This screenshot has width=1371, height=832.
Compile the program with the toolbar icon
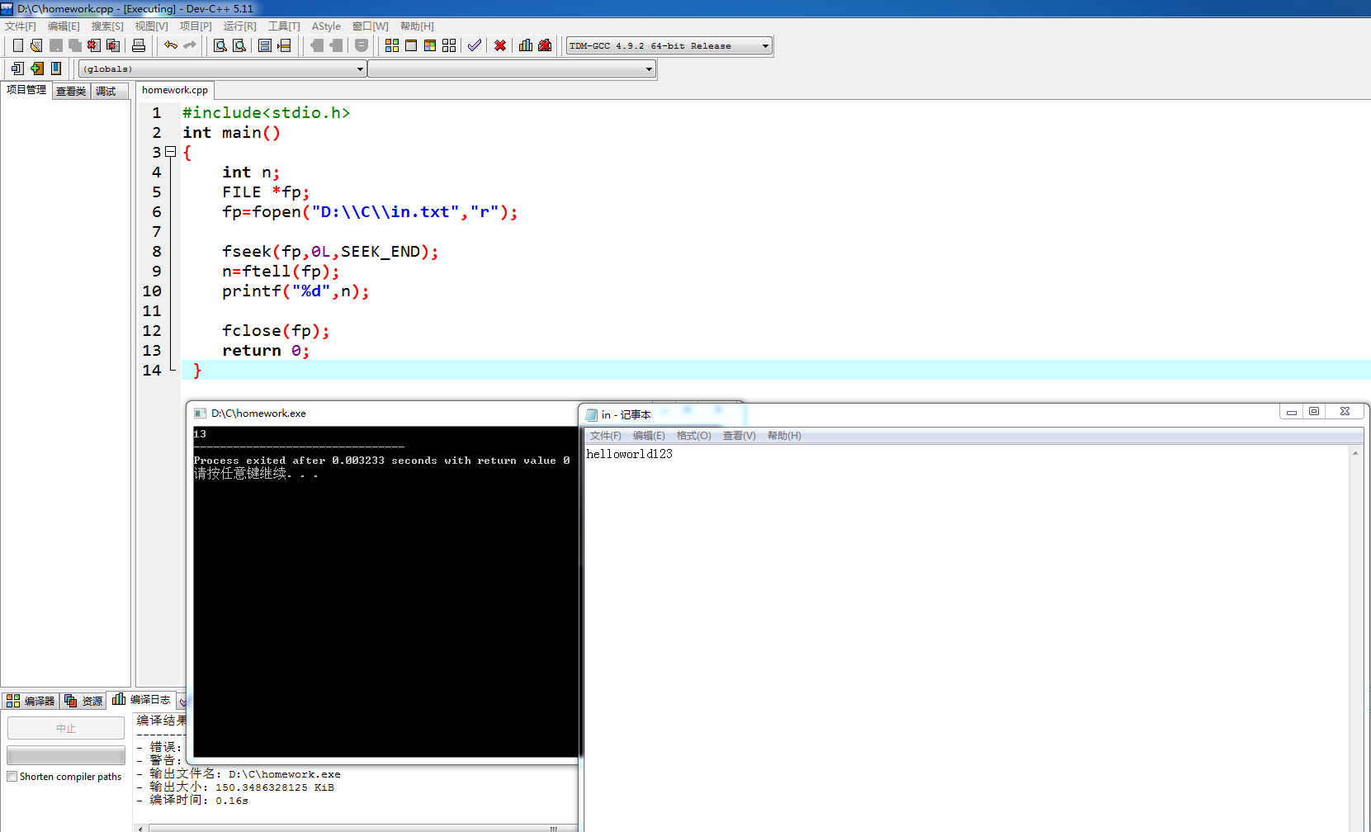click(392, 45)
